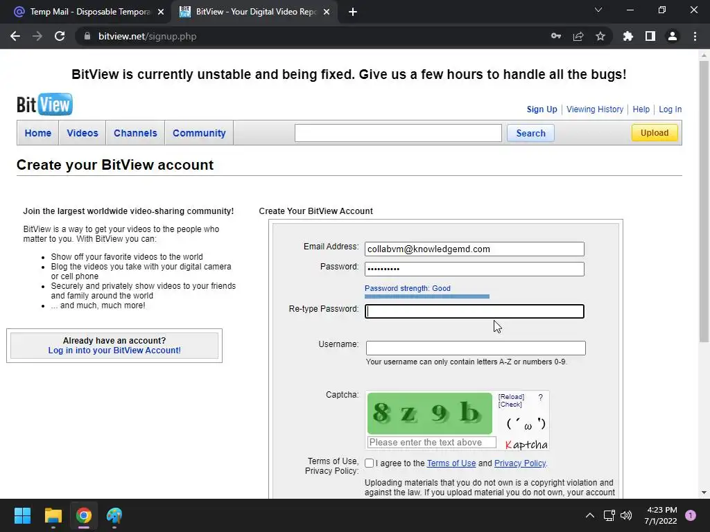Close the Temp Mail tab
710x532 pixels.
coord(161,12)
